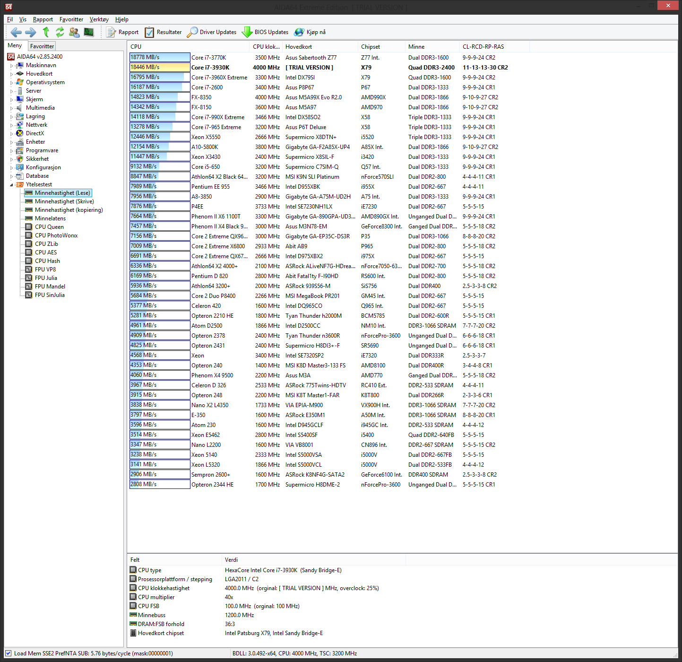Screen dimensions: 682x662
Task: Select the 18778 MB/s result bar
Action: (x=160, y=57)
